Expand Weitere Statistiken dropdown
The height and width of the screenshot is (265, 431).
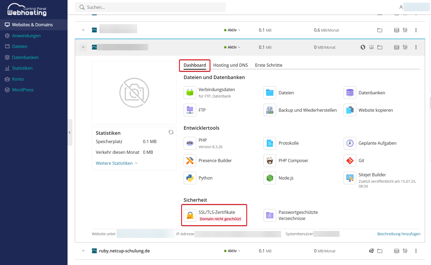pos(117,163)
